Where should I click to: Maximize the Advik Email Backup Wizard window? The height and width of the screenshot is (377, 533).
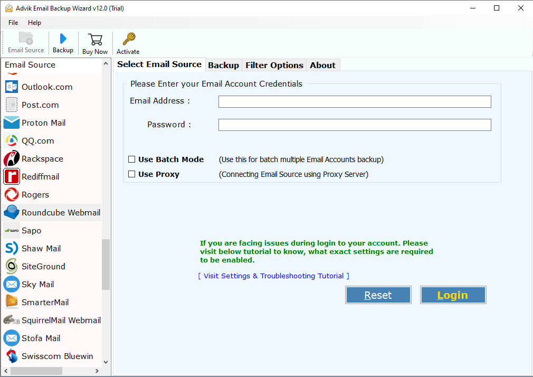(497, 8)
